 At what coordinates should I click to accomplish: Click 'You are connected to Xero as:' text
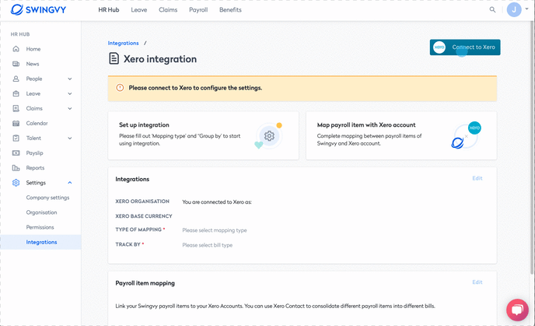217,202
